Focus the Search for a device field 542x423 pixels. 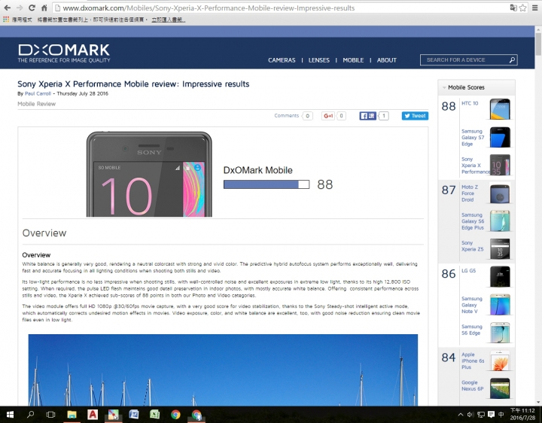469,59
